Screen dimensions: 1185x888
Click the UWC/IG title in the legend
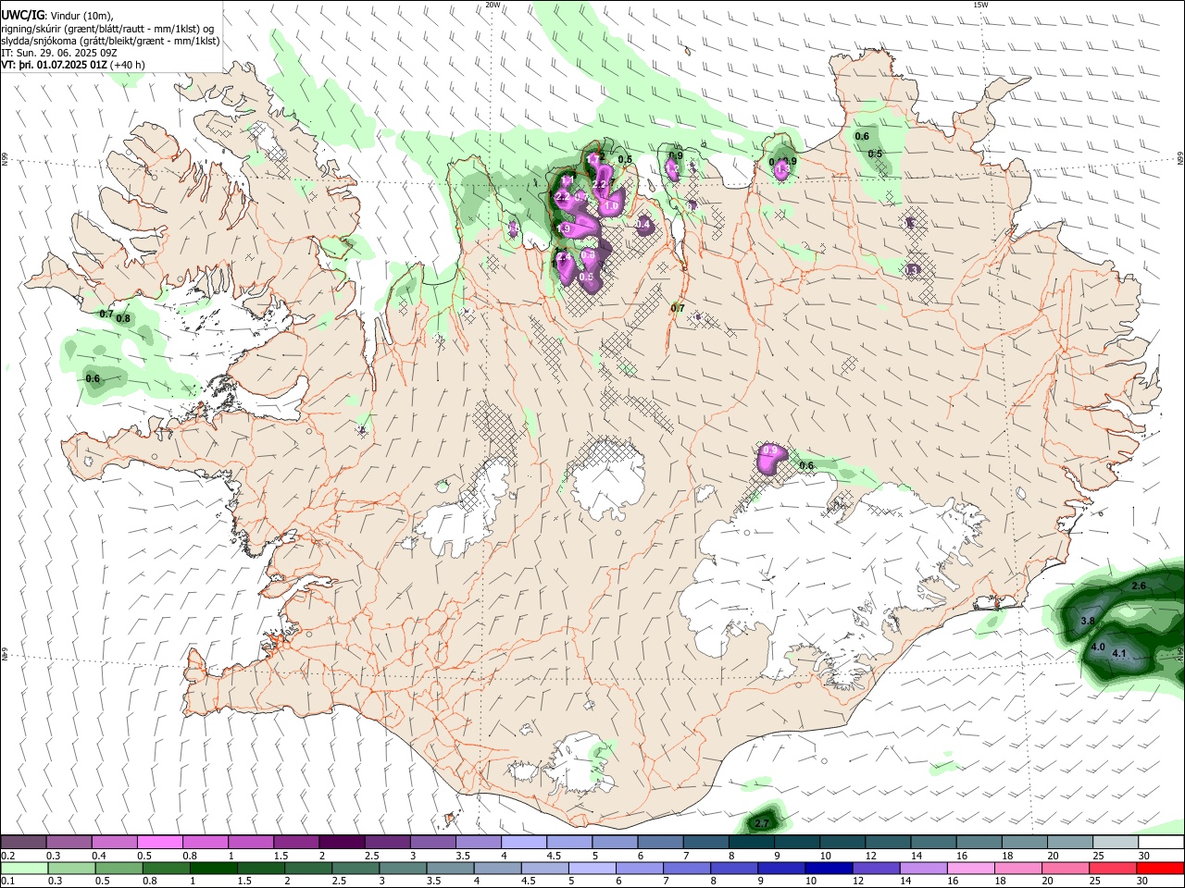(x=21, y=15)
